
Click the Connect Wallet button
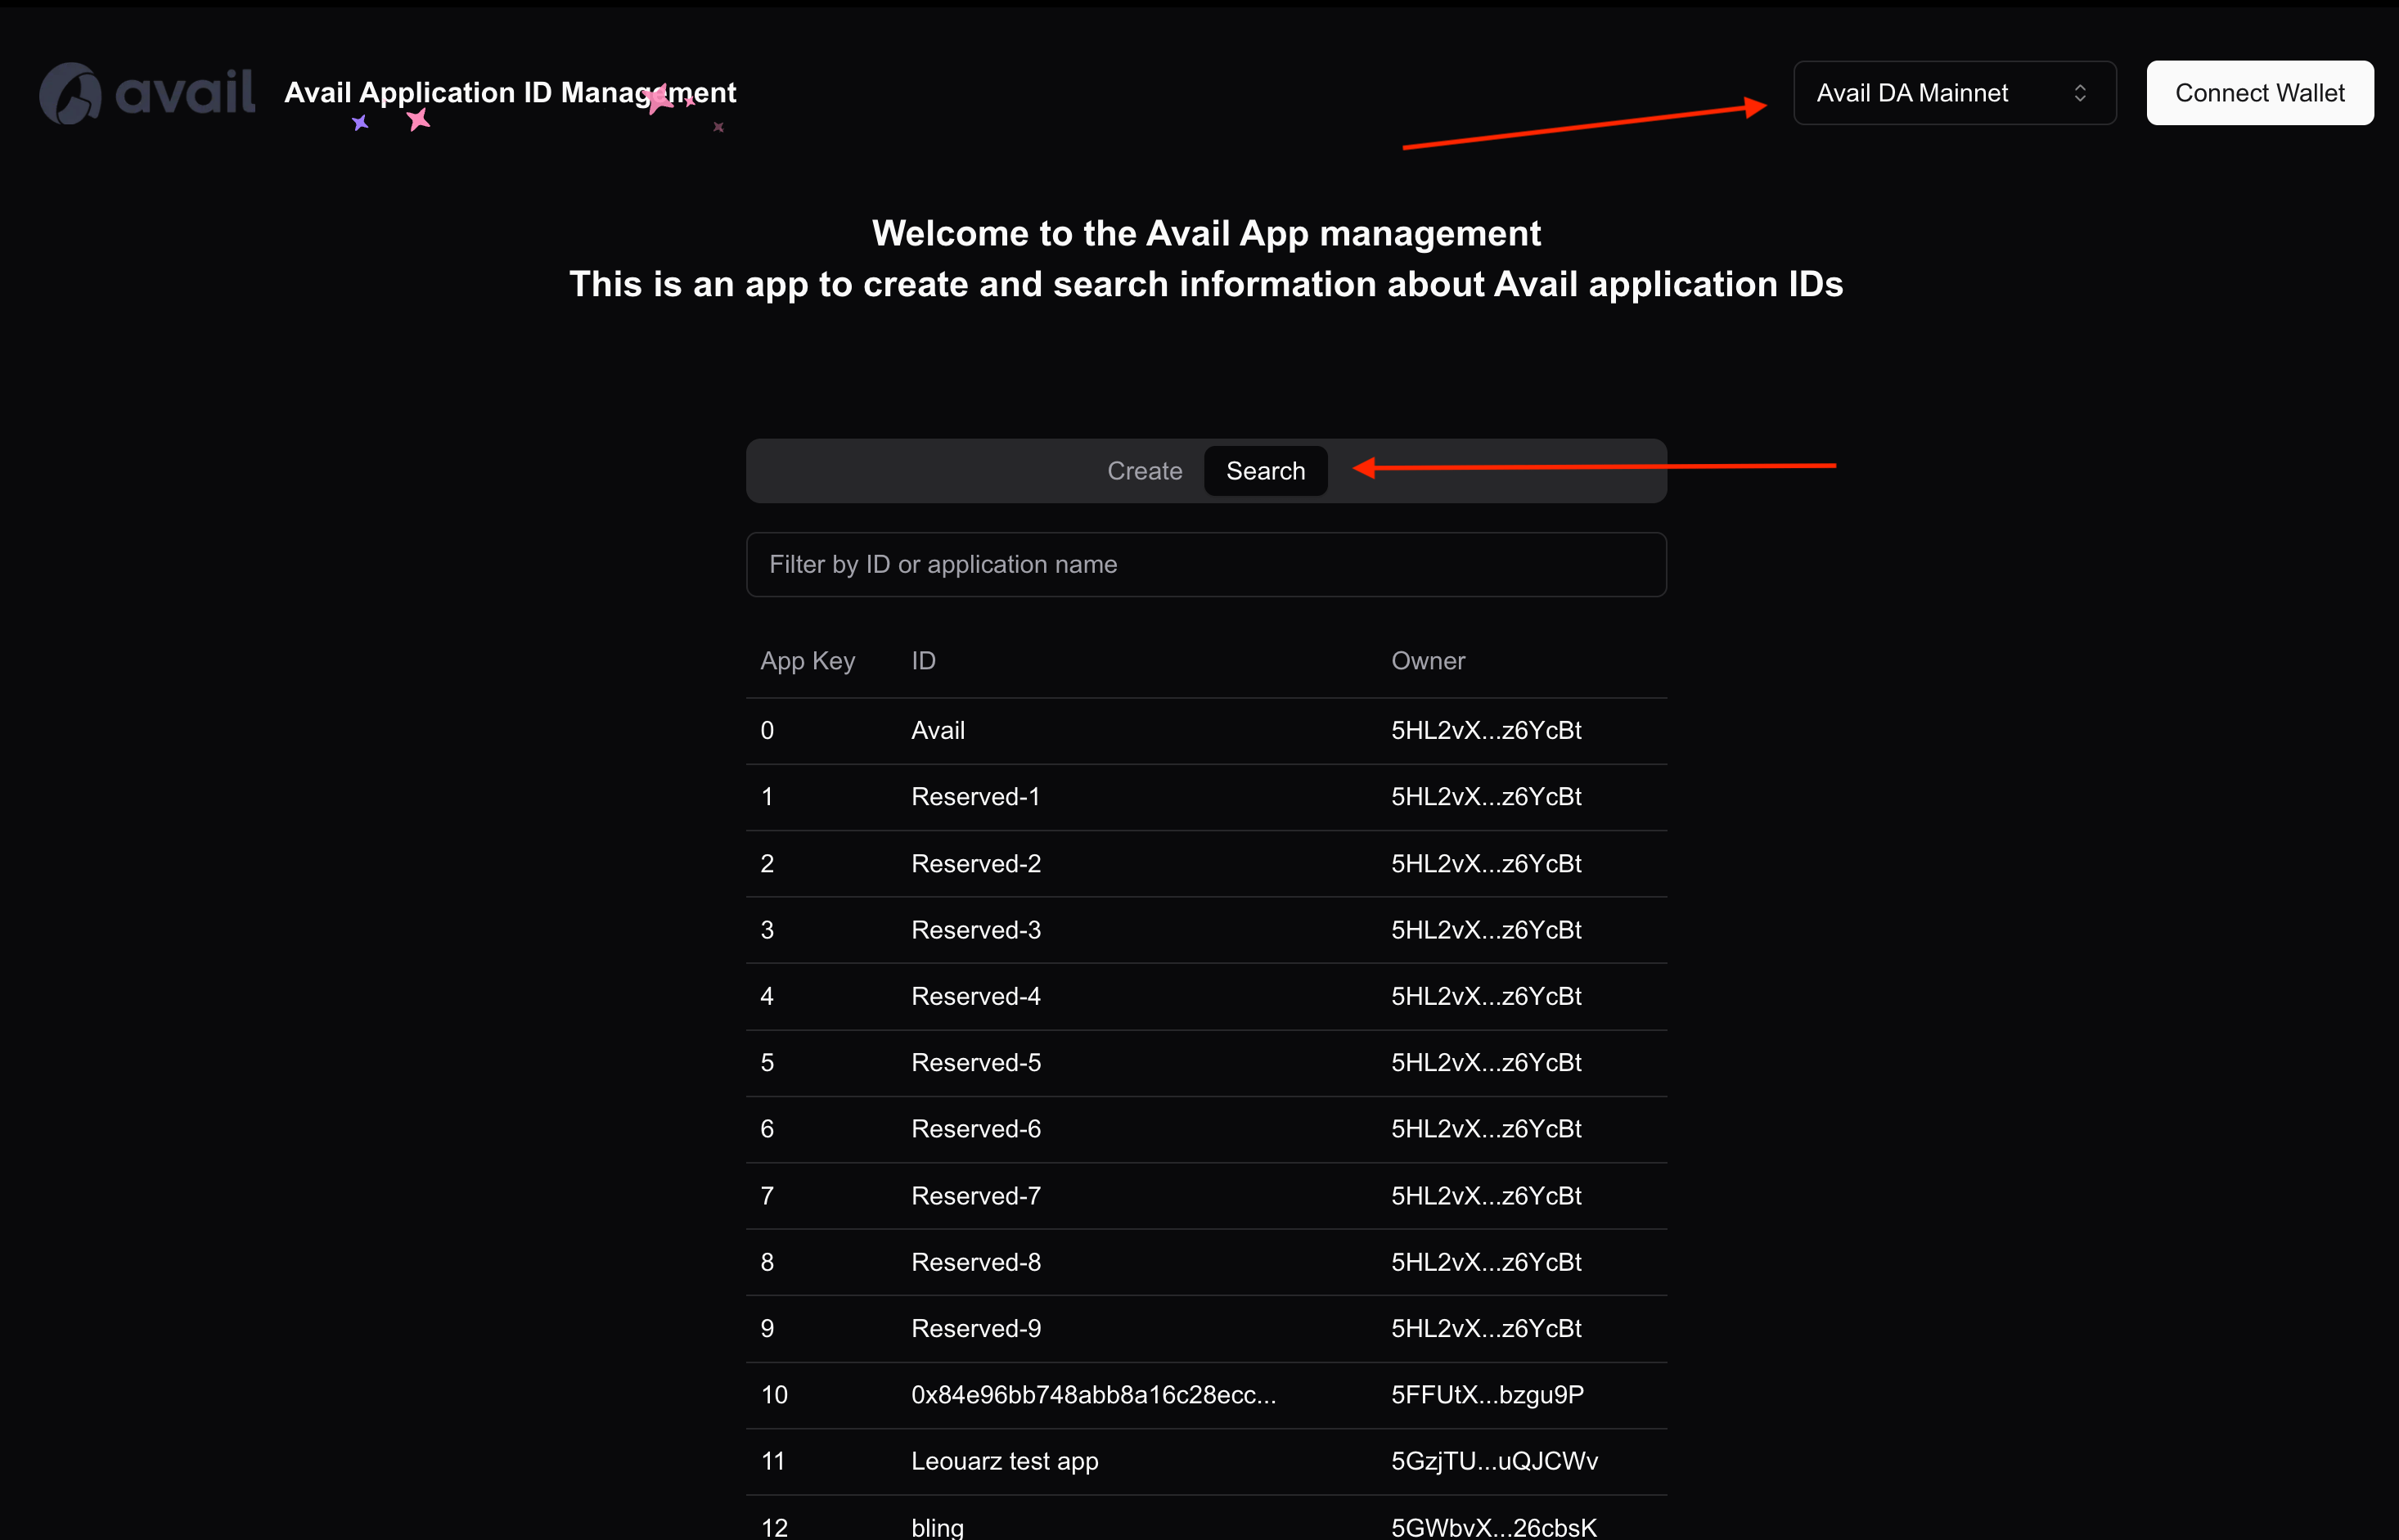(x=2259, y=93)
